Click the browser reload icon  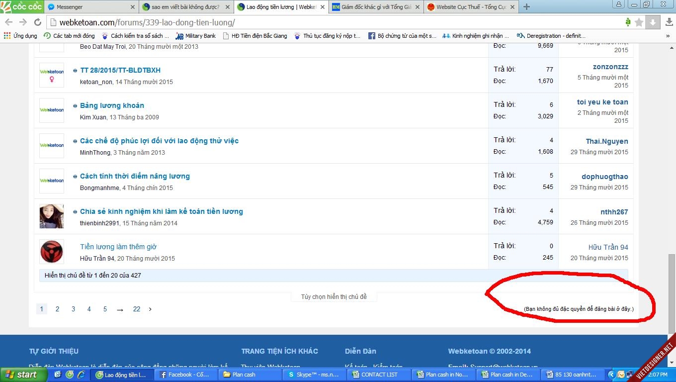click(x=37, y=22)
